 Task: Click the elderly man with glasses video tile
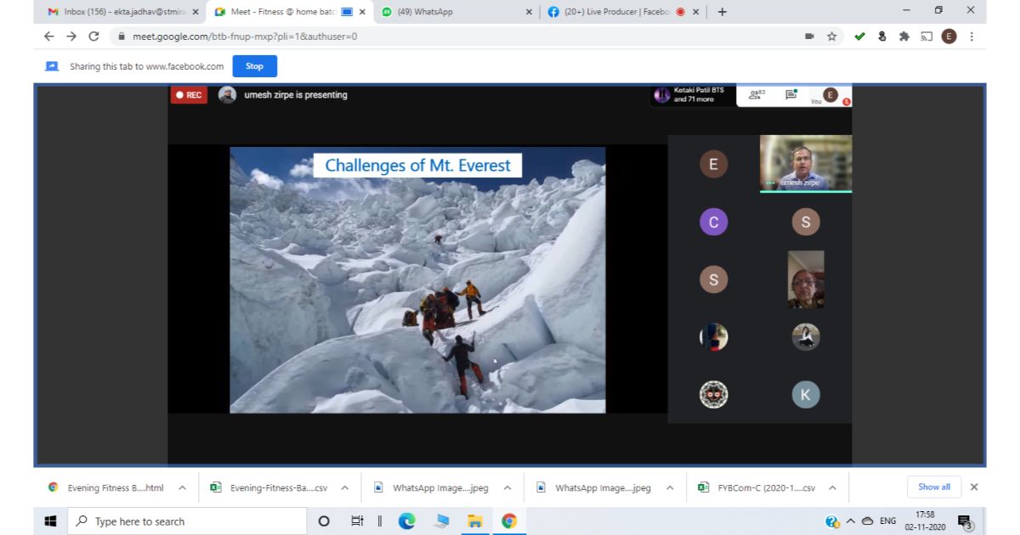(x=806, y=279)
